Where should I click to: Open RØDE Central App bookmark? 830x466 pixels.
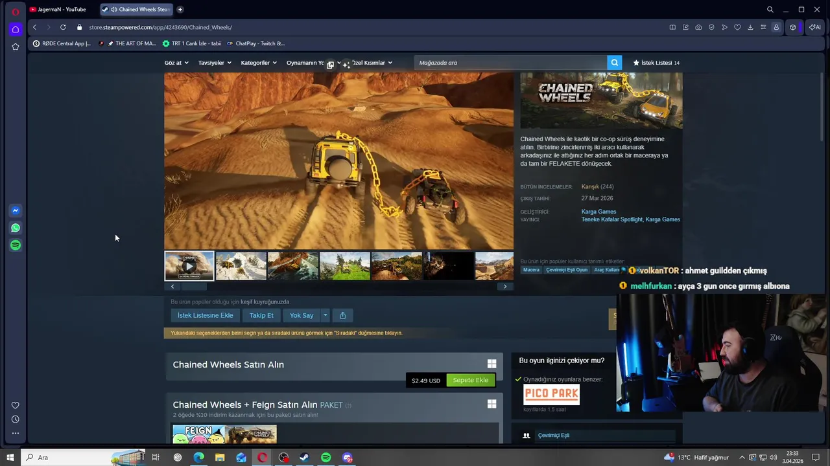tap(62, 43)
